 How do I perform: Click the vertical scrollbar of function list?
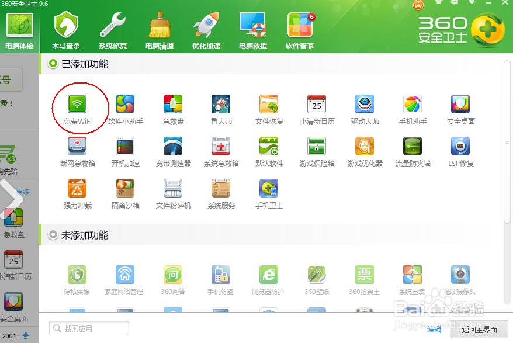(507, 142)
